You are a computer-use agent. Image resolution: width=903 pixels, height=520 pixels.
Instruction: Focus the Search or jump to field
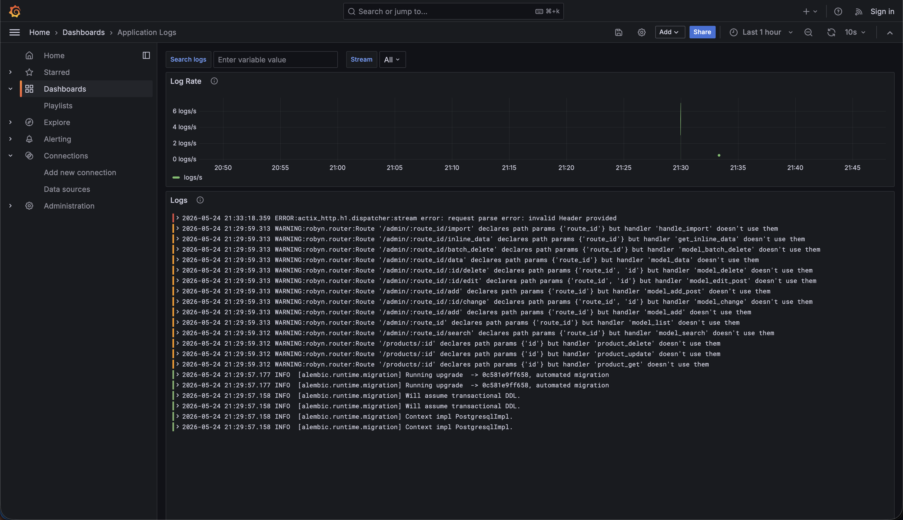point(453,11)
